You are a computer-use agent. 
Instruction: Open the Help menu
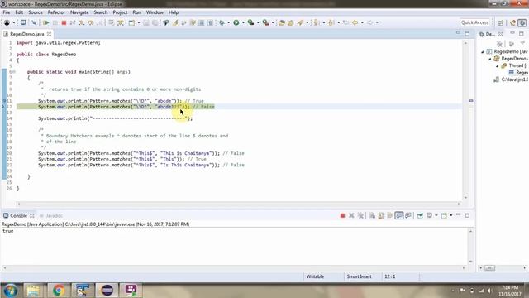coord(174,12)
